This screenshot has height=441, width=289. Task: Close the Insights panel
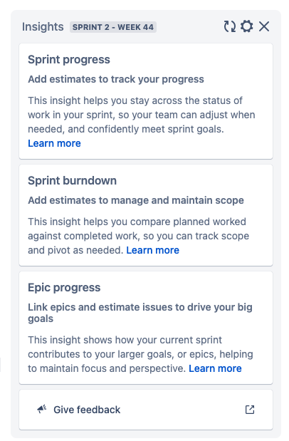(x=264, y=27)
